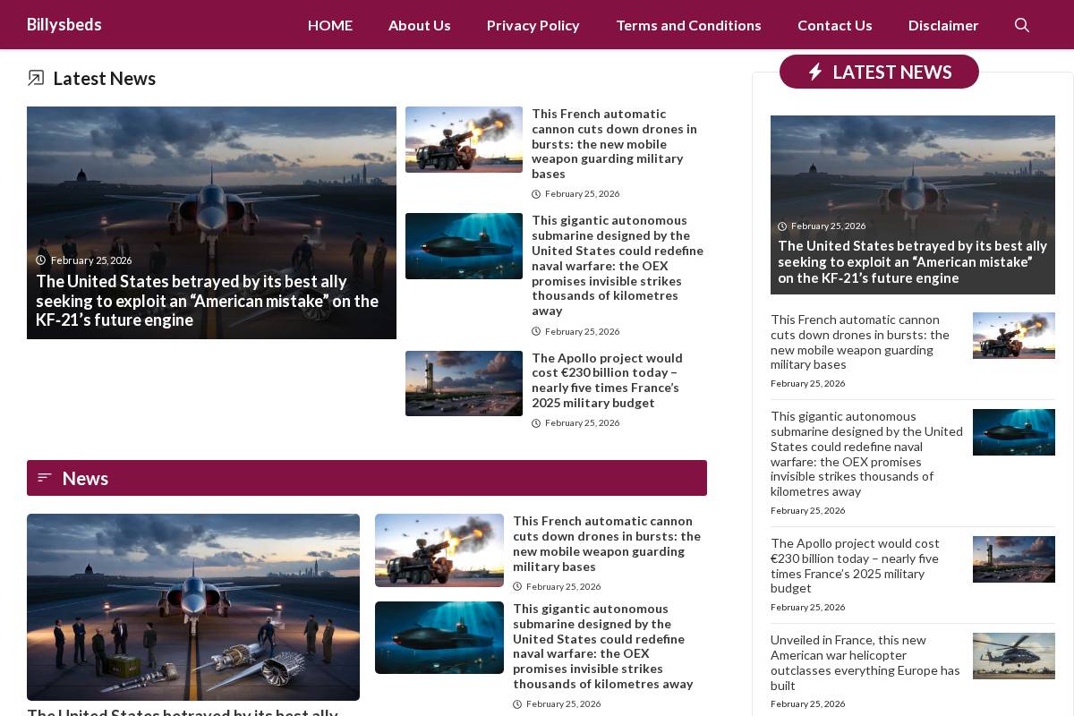Viewport: 1074px width, 716px height.
Task: Open the KF-21 future engine headline
Action: click(207, 301)
